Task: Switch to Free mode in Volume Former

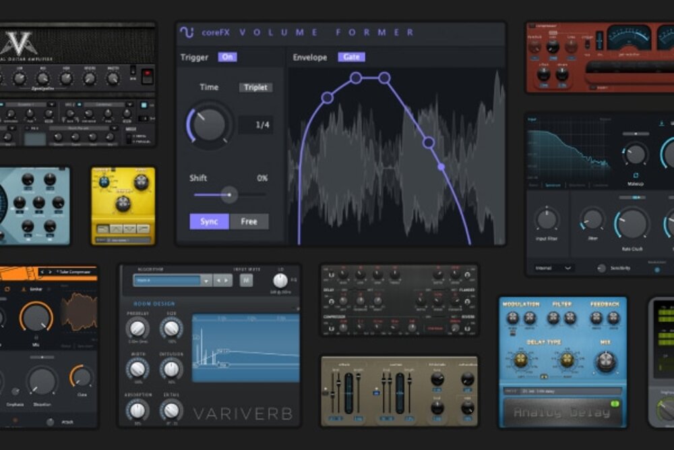Action: 249,221
